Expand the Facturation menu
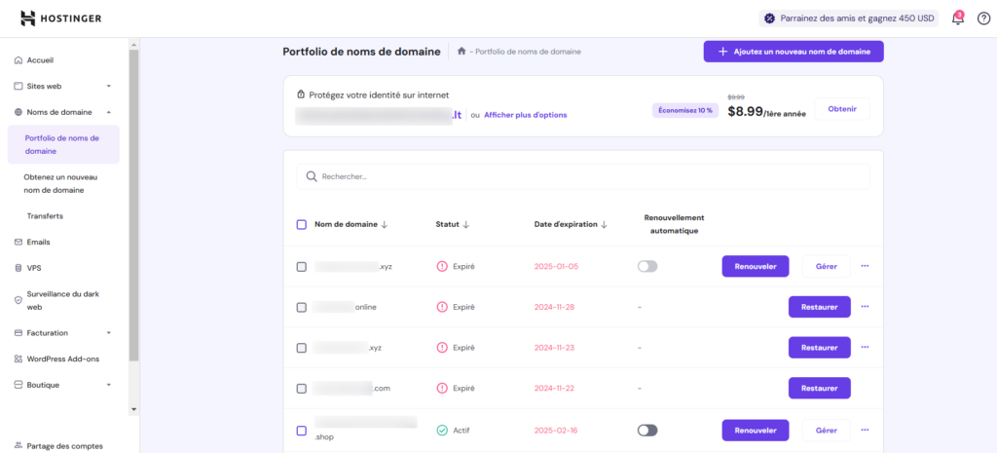This screenshot has width=997, height=453. [108, 333]
